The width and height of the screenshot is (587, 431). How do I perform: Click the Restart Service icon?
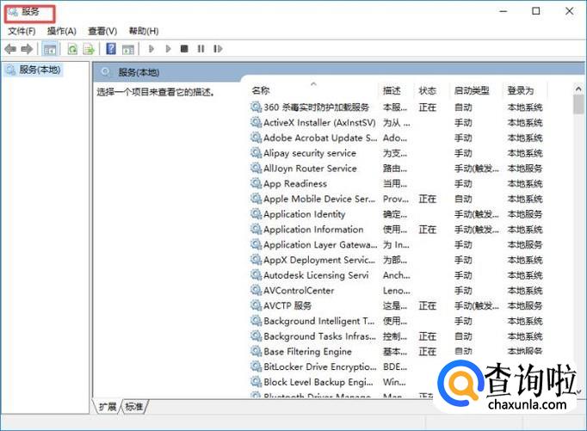[218, 49]
